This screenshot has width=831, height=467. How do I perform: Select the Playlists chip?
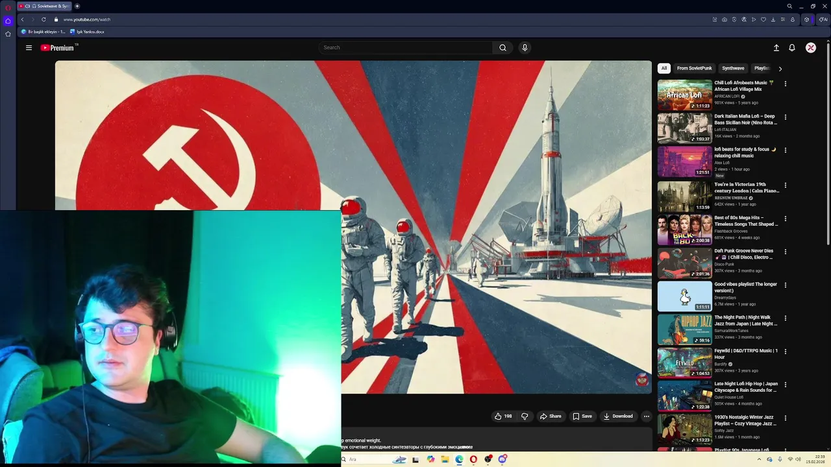coord(762,68)
